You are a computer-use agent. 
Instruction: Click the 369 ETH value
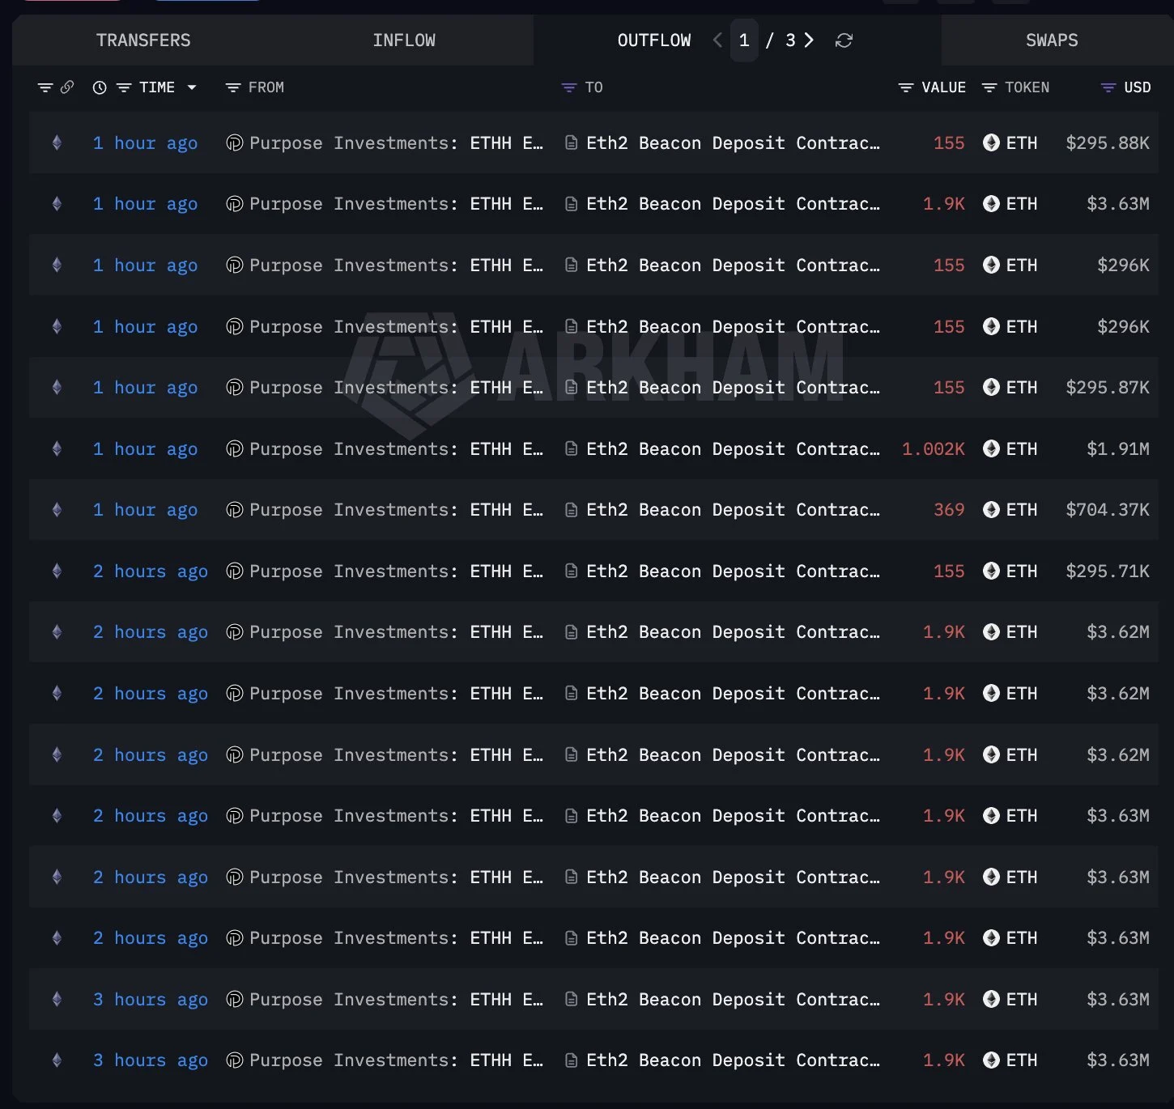949,510
